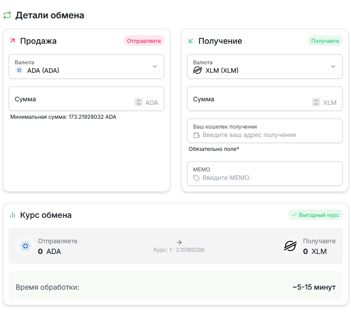Viewport: 351px width, 316px height.
Task: Click the XLM logo in receive currency field
Action: [197, 71]
